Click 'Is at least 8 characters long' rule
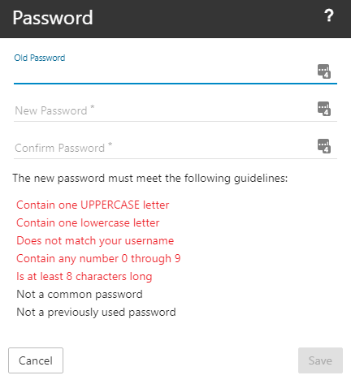The image size is (351, 384). (x=84, y=276)
